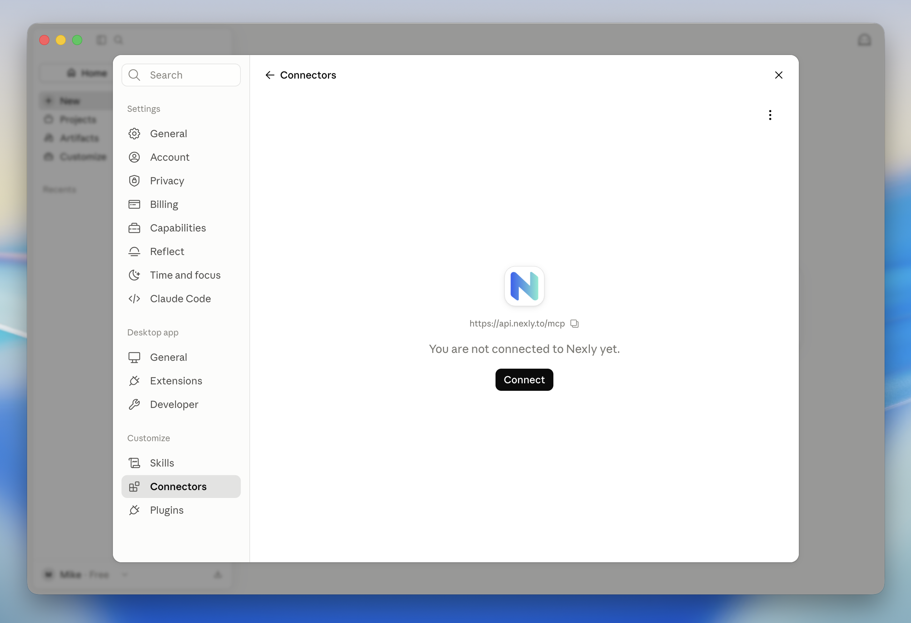Open the three-dot more options menu
911x623 pixels.
(770, 115)
